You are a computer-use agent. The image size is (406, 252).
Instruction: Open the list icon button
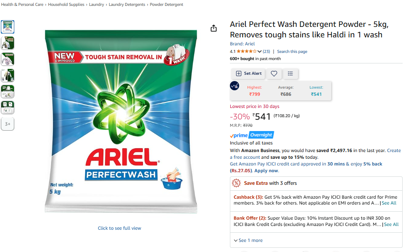(x=290, y=73)
